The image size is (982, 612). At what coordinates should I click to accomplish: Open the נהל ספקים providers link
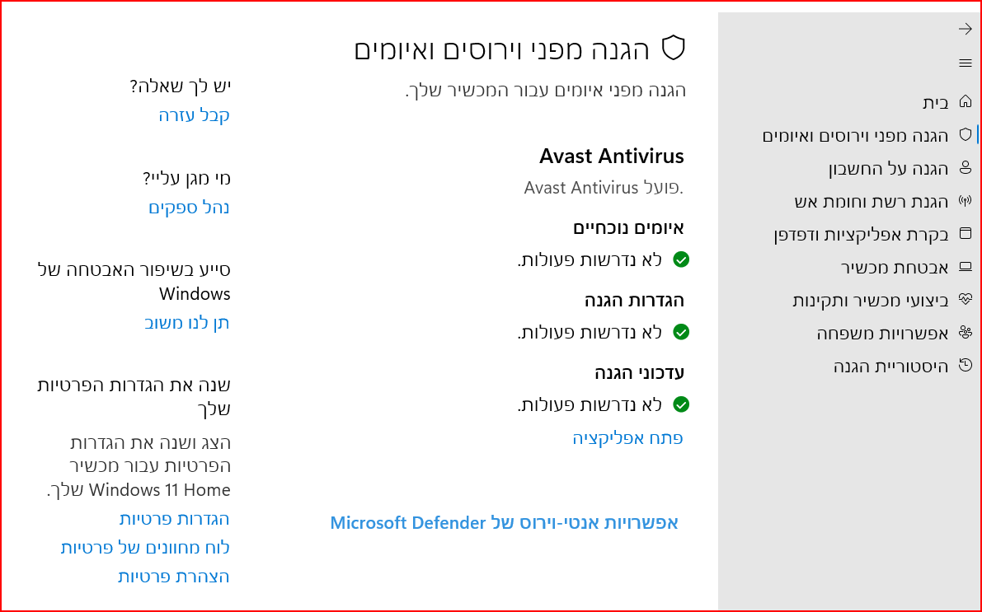click(189, 208)
